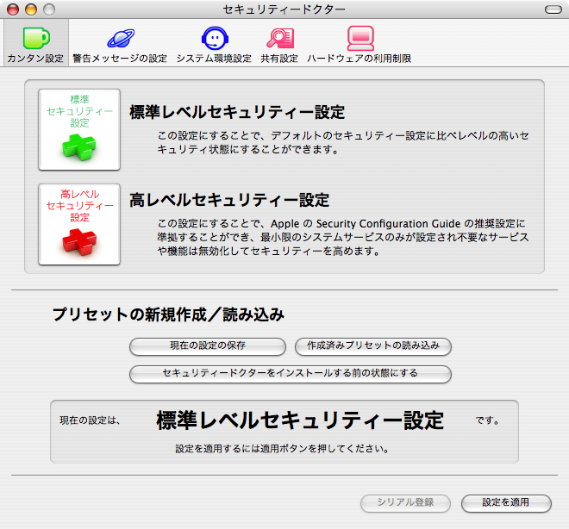This screenshot has width=569, height=529.
Task: Open 共有設定 magnifier icon
Action: point(280,38)
